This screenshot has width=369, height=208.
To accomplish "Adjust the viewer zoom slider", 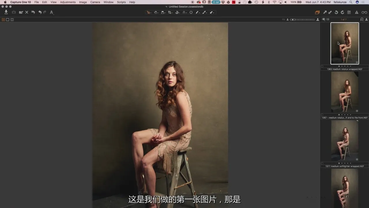I will pyautogui.click(x=302, y=20).
